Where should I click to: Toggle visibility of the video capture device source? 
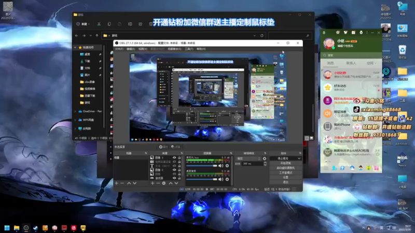(x=174, y=162)
